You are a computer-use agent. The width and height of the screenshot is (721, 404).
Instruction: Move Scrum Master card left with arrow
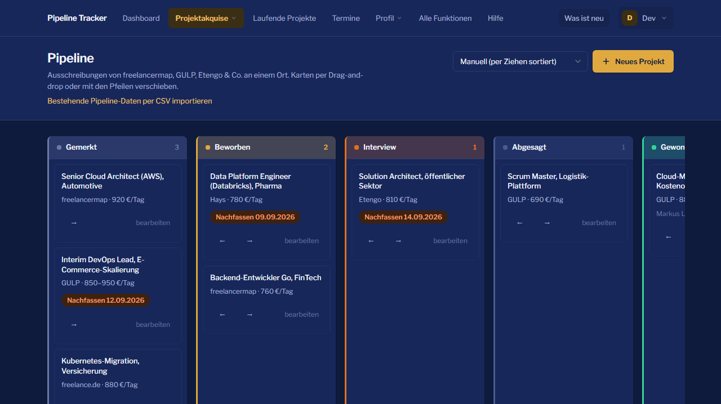pyautogui.click(x=520, y=223)
